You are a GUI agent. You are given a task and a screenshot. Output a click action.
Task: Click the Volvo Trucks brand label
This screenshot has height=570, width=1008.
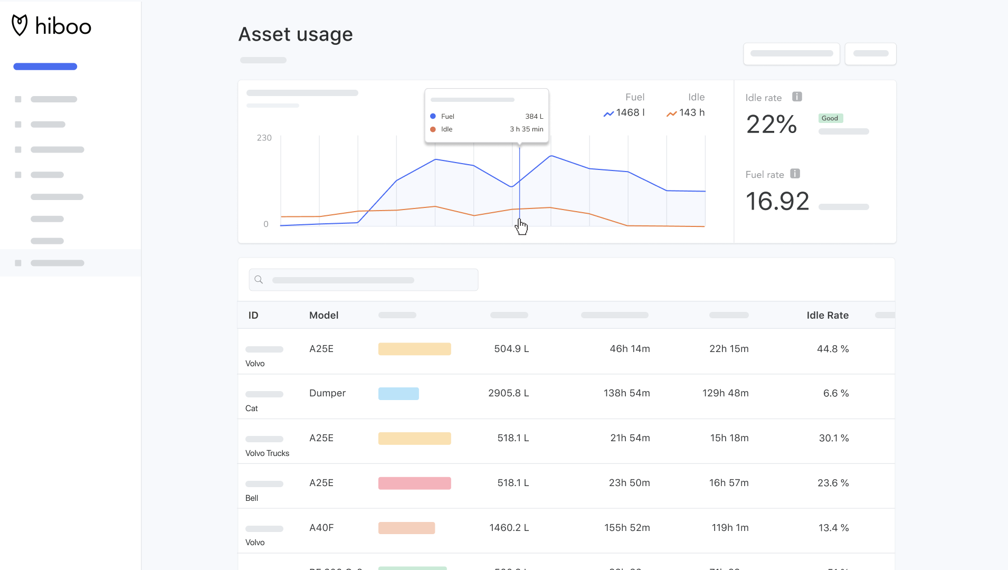(x=267, y=453)
